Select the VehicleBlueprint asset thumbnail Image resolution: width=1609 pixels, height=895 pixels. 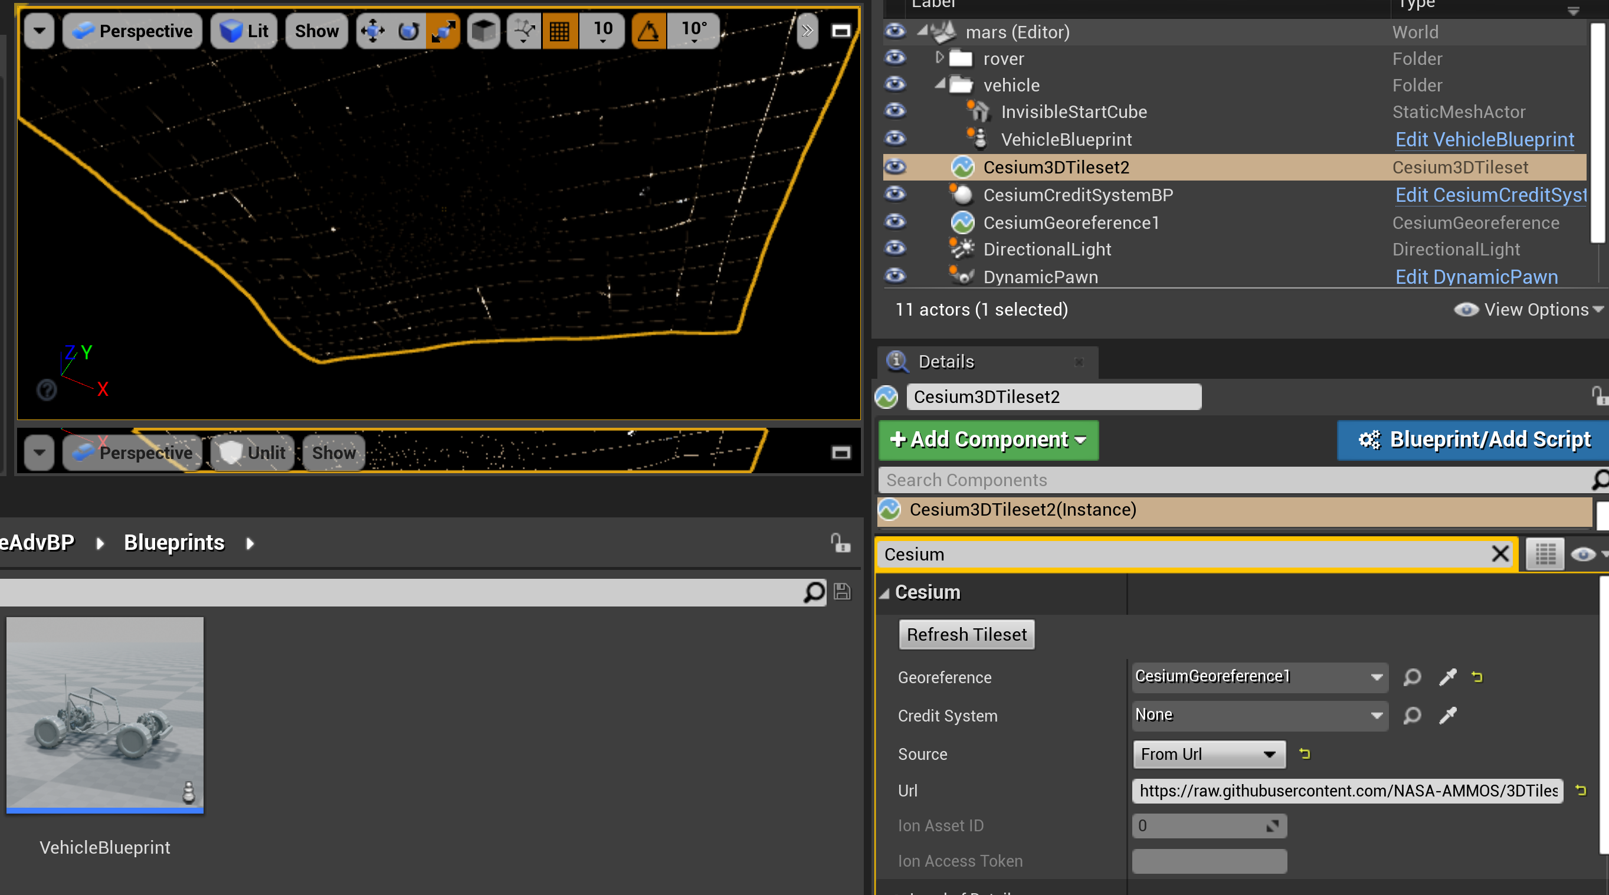tap(105, 714)
